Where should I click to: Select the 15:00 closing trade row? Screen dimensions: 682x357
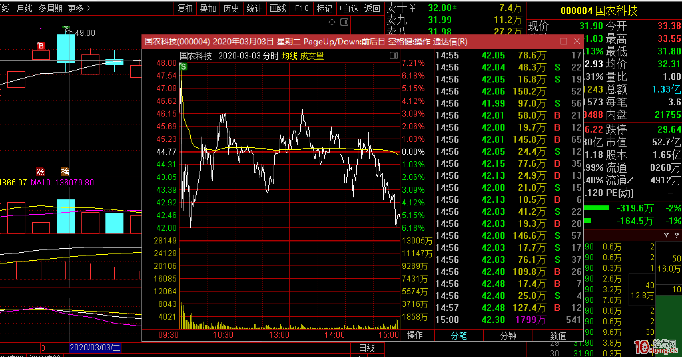tap(508, 320)
